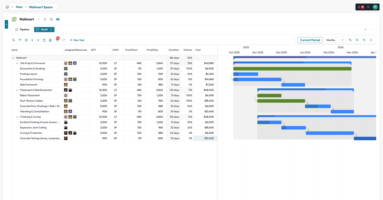Screen dimensions: 383x200
Task: Collapse all rows with the double-up chevron
Action: (38, 40)
